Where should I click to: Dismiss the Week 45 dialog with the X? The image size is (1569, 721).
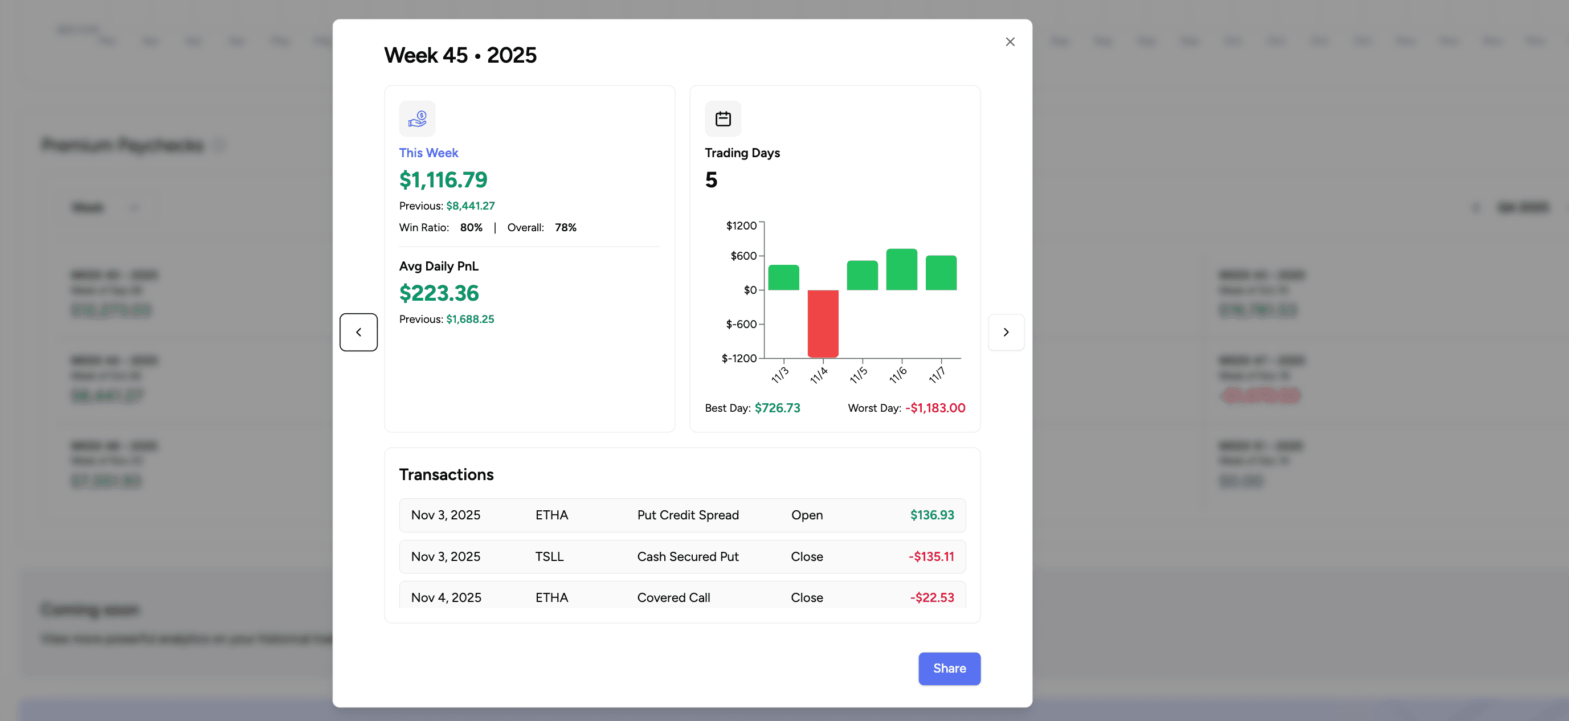1010,42
